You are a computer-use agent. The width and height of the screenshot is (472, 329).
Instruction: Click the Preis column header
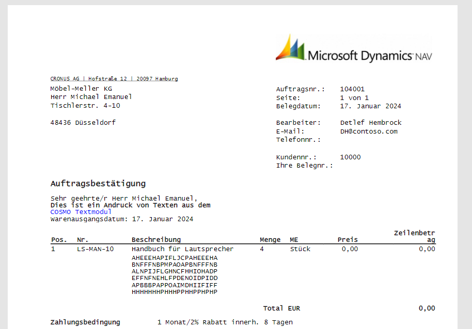[348, 240]
